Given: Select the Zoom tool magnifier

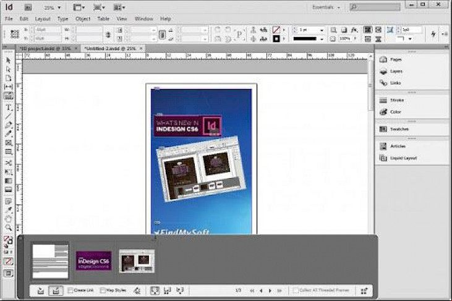Looking at the screenshot, I should click(x=9, y=228).
